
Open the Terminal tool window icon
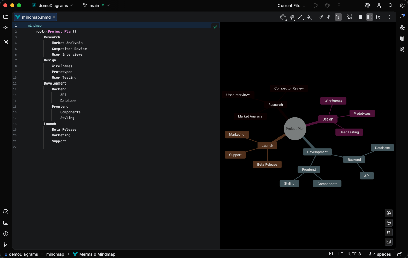tap(5, 223)
